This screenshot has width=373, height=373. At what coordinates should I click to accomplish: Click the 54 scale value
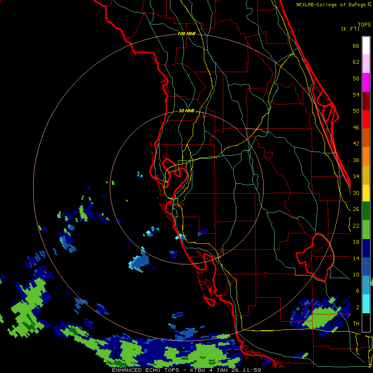[x=356, y=95]
